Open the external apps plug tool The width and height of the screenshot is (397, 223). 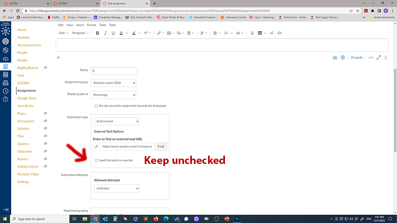202,33
